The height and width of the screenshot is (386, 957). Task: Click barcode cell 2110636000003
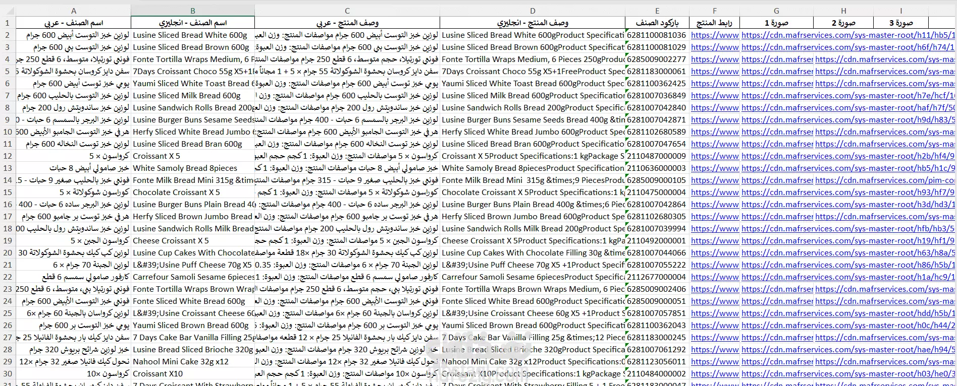coord(657,168)
